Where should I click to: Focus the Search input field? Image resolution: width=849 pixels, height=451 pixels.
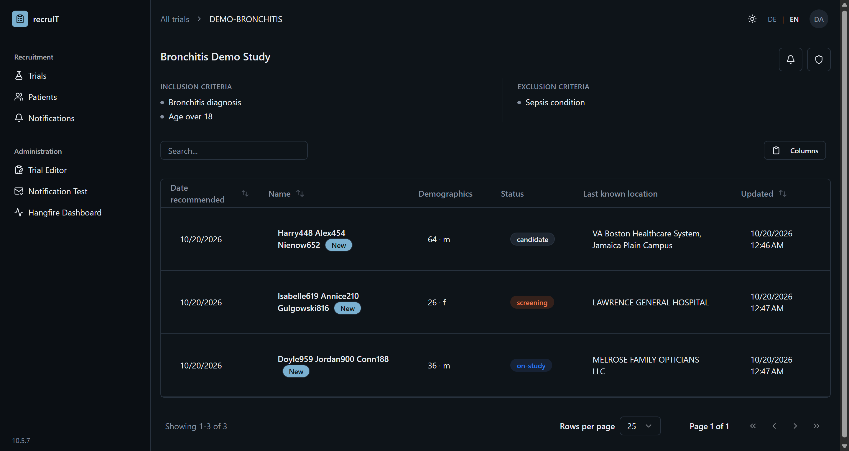234,150
